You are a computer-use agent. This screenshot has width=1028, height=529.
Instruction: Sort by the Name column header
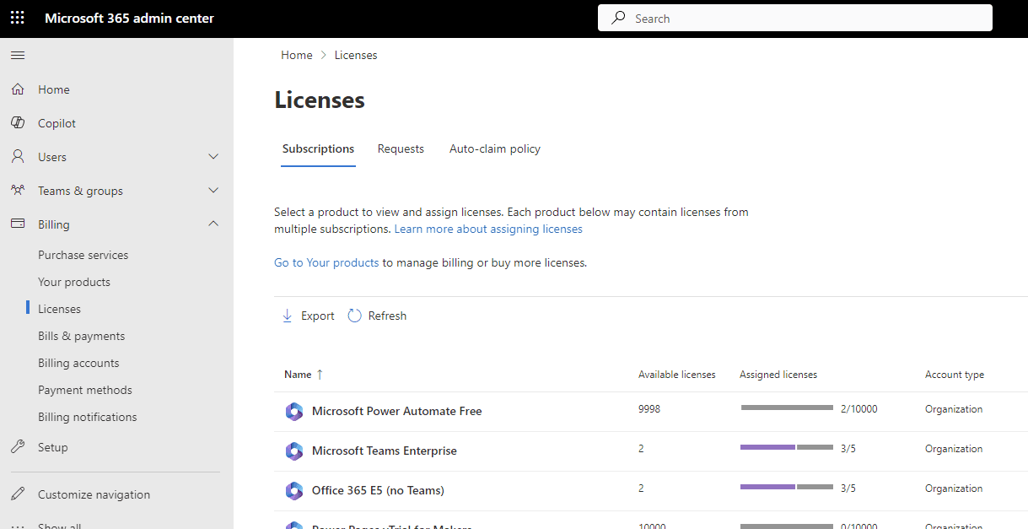[x=298, y=375]
